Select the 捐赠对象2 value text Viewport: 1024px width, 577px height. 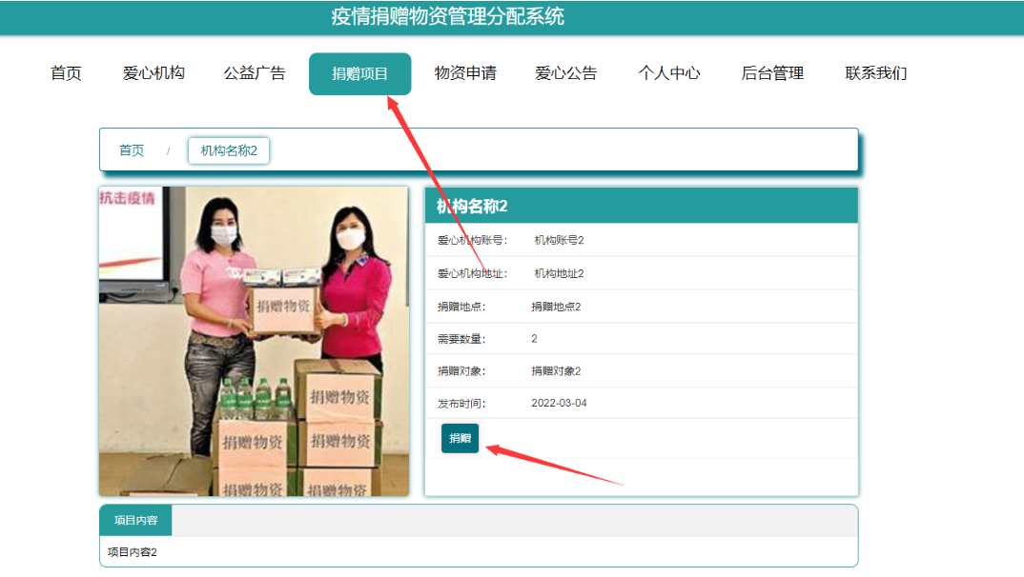click(556, 371)
